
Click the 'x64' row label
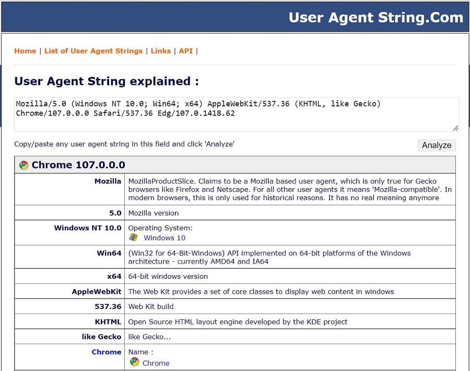click(114, 277)
